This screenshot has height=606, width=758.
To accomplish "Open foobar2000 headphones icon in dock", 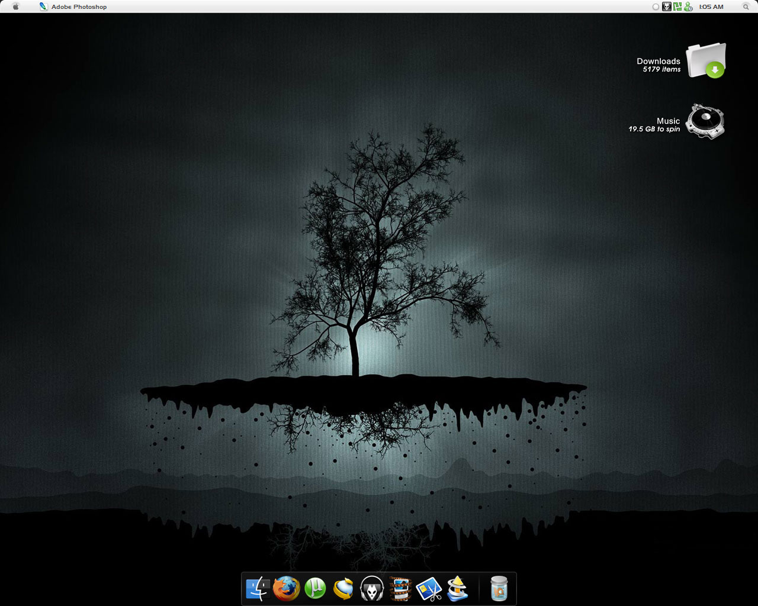I will tap(372, 589).
